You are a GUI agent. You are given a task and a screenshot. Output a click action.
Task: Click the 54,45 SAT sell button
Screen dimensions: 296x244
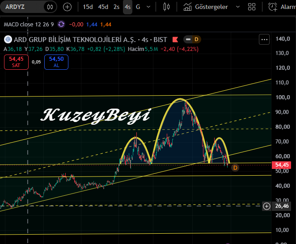click(x=16, y=62)
